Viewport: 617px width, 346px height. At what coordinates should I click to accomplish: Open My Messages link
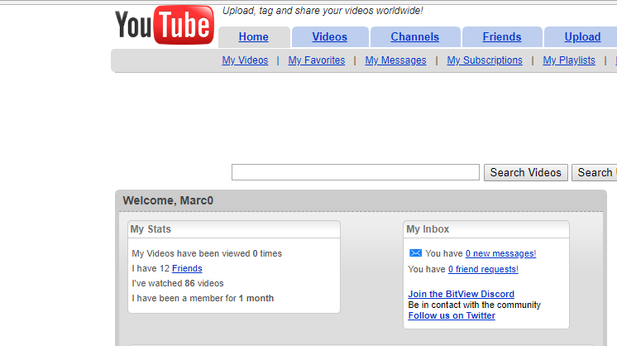pyautogui.click(x=396, y=60)
